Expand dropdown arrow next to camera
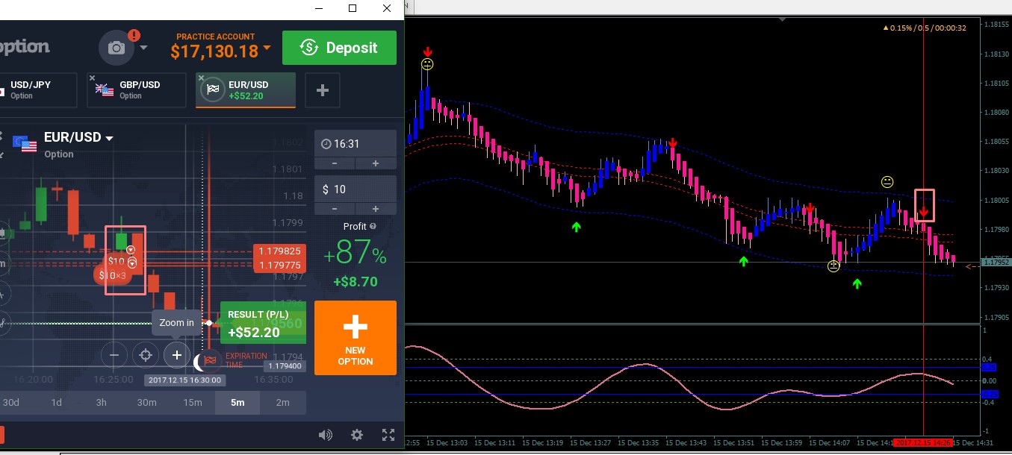This screenshot has width=1012, height=455. [x=143, y=48]
